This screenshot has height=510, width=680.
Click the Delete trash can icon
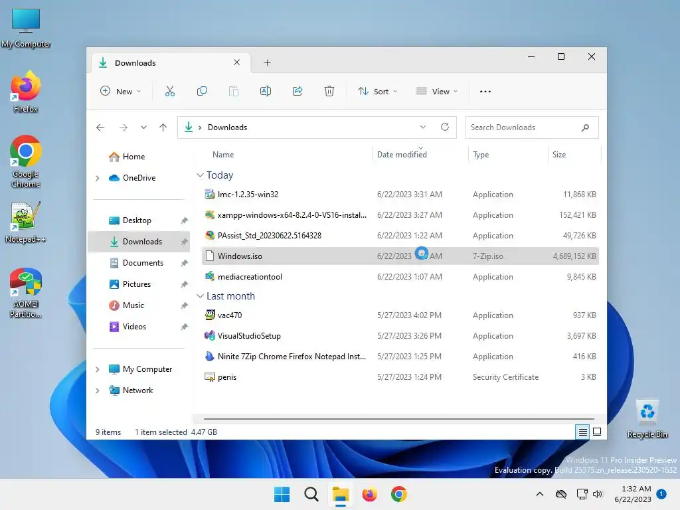329,91
